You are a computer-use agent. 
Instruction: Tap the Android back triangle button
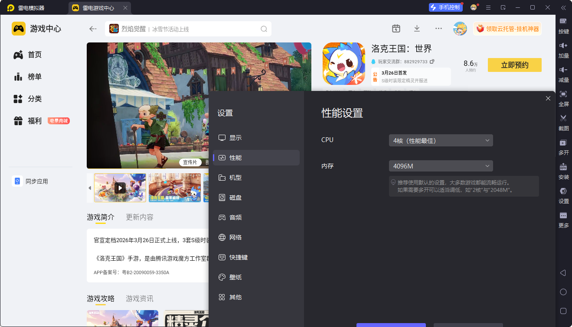tap(563, 273)
